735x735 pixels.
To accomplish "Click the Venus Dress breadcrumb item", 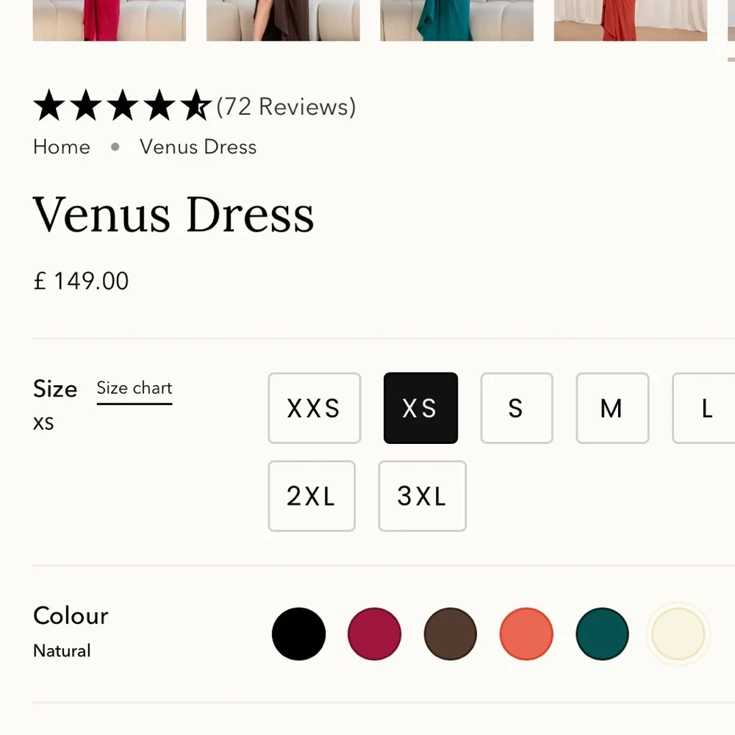I will tap(198, 147).
